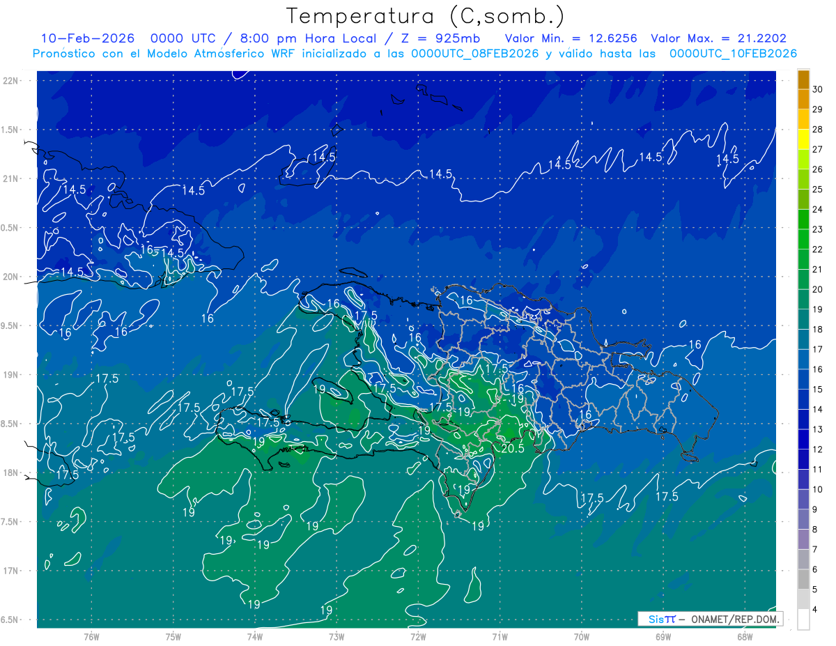
Task: Click the 70W longitude axis label
Action: [x=582, y=637]
